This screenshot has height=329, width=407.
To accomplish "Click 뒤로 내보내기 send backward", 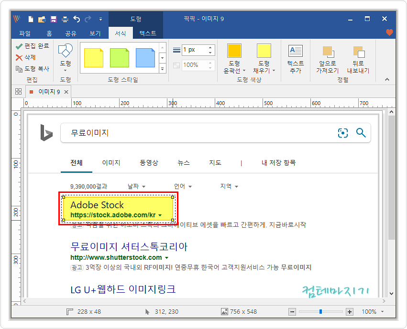I will 358,59.
